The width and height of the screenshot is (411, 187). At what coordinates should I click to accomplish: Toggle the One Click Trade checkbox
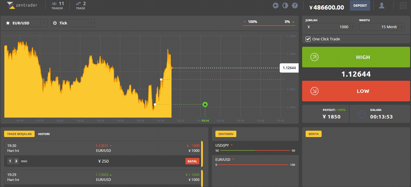[308, 39]
